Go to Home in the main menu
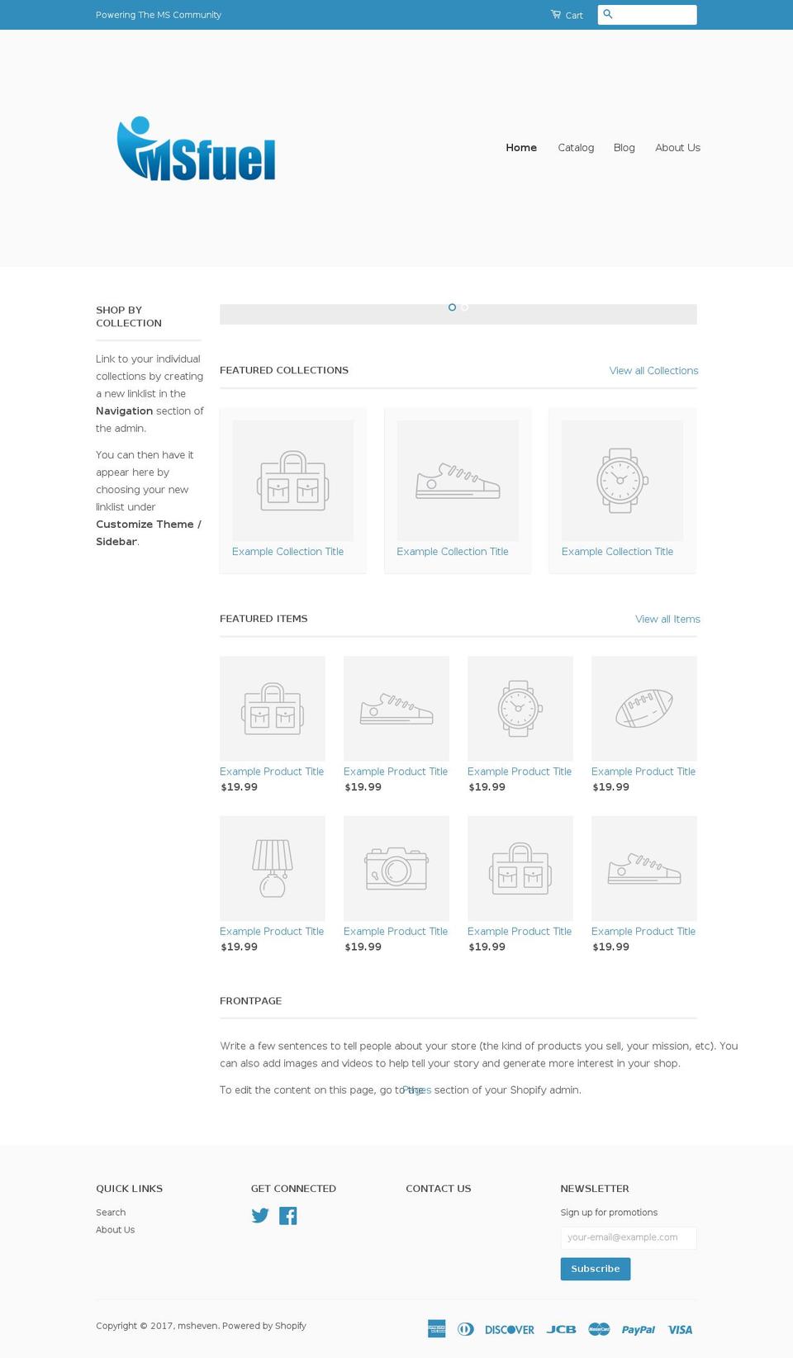Image resolution: width=793 pixels, height=1358 pixels. tap(521, 148)
